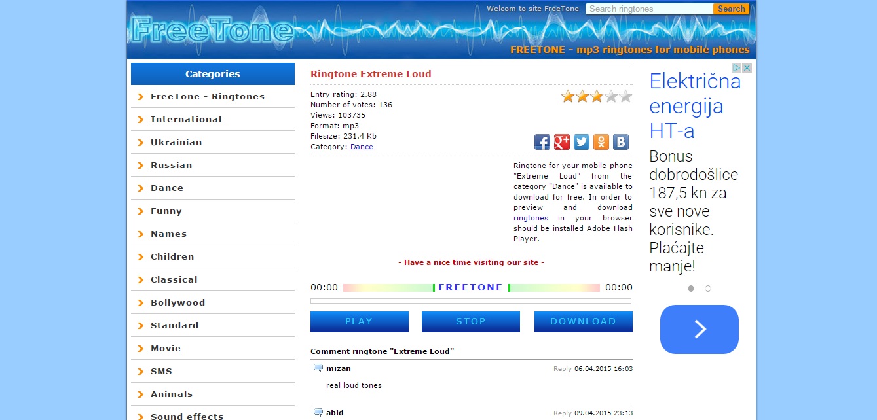This screenshot has height=420, width=877.
Task: Rate ringtone with fifth star
Action: click(625, 97)
